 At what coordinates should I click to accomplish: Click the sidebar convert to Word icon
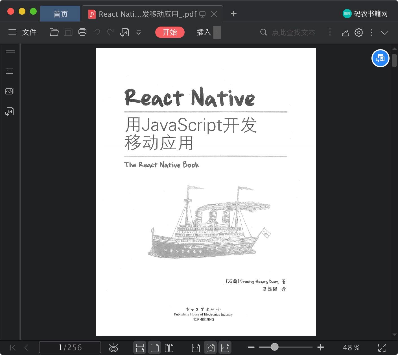click(9, 112)
